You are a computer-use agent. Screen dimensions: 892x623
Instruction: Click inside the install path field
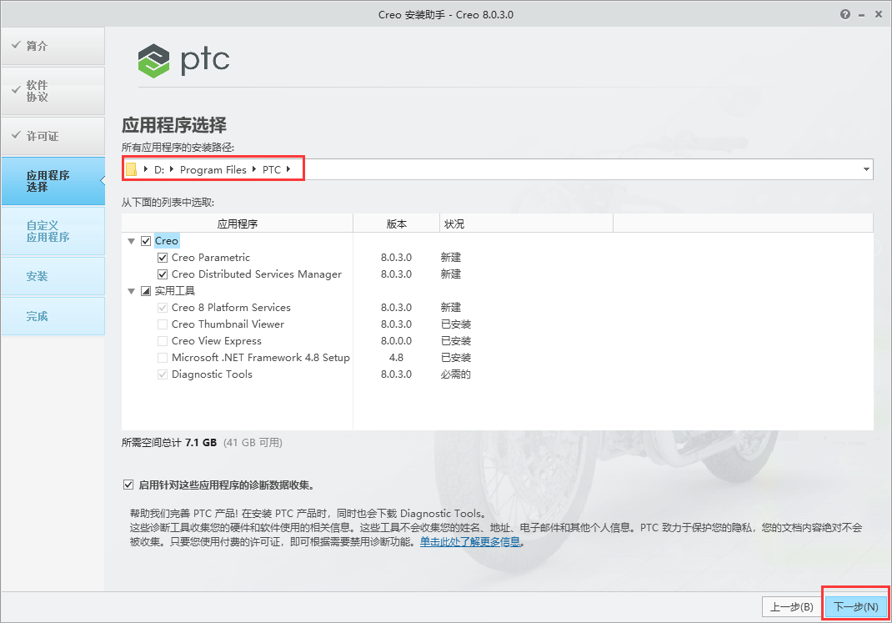tap(497, 169)
